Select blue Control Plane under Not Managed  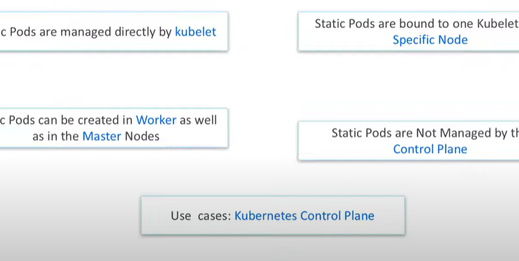click(430, 149)
